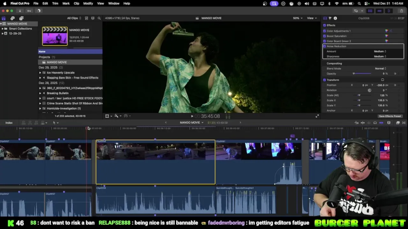The image size is (408, 229).
Task: Play the viewer with the play button
Action: [x=192, y=116]
